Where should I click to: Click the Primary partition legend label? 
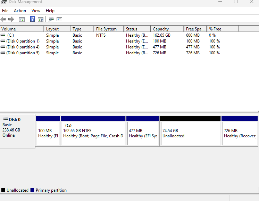coord(51,190)
